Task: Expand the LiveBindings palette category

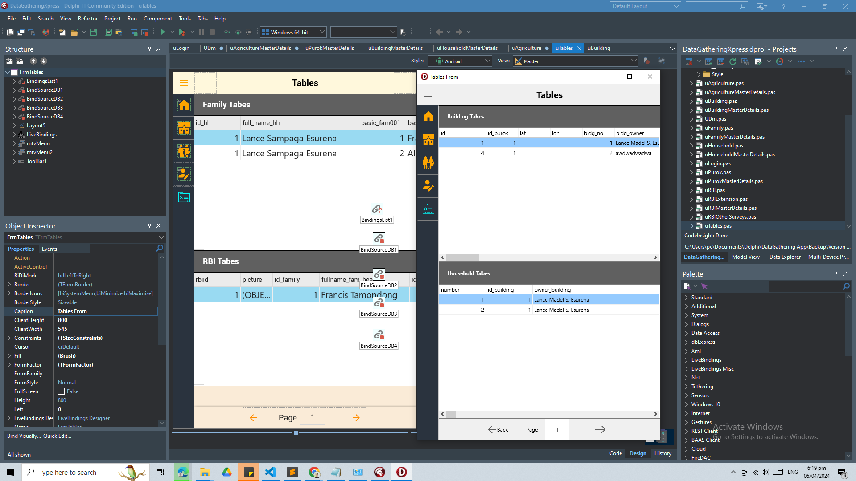Action: pyautogui.click(x=687, y=360)
